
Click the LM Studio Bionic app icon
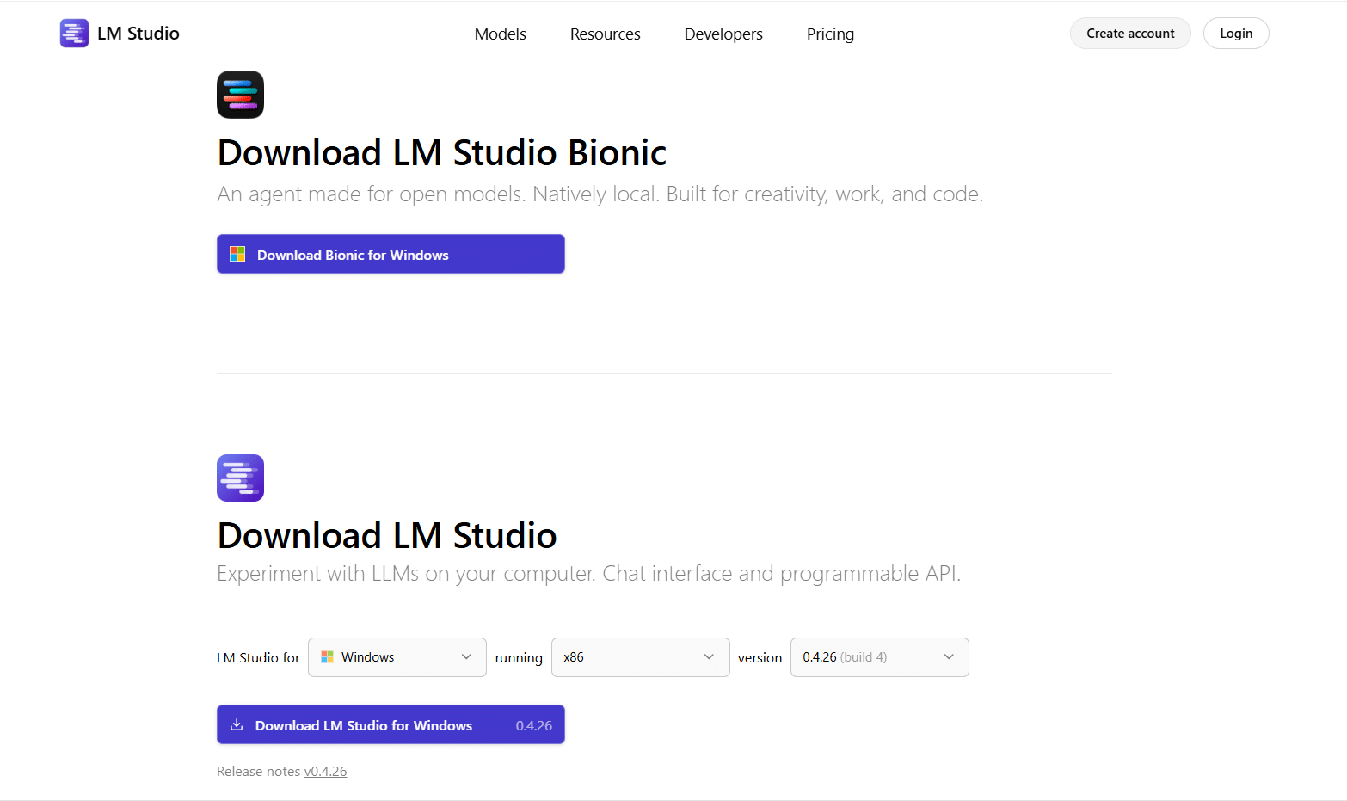[x=240, y=95]
